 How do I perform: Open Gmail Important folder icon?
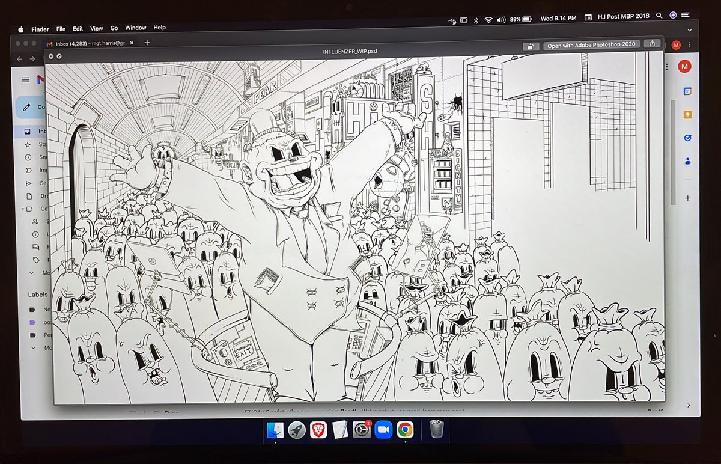(28, 170)
